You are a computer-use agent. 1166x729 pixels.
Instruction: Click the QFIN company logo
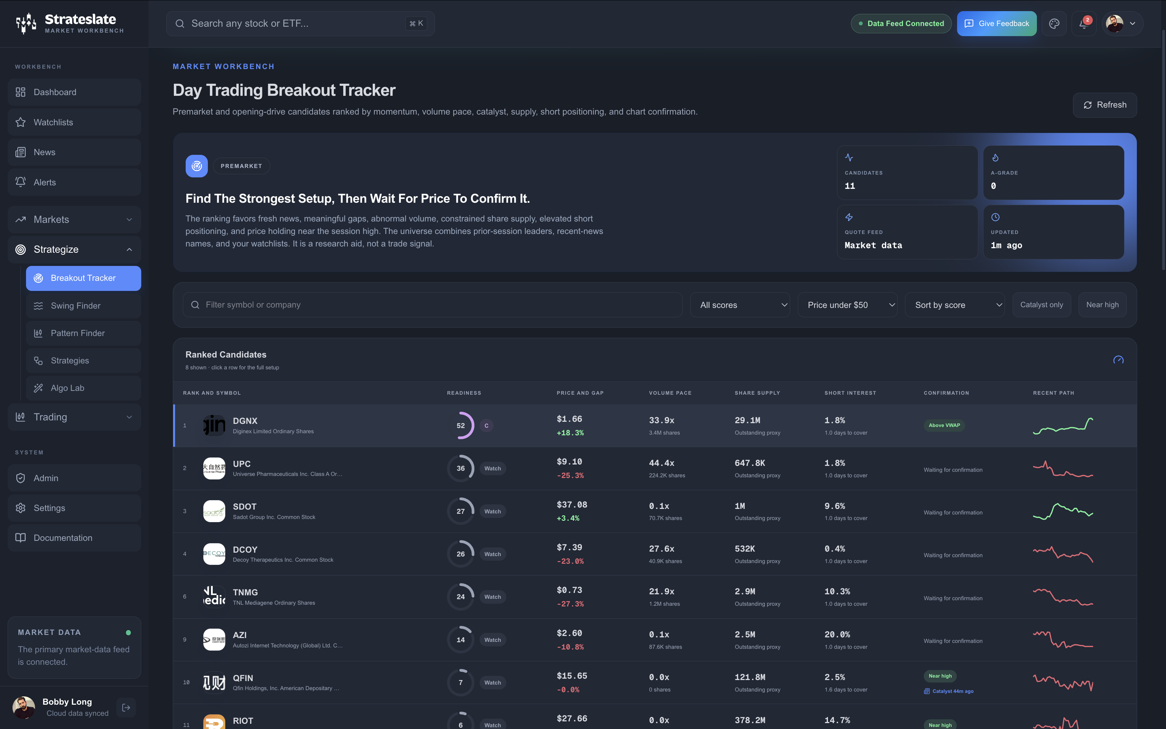[x=214, y=682]
